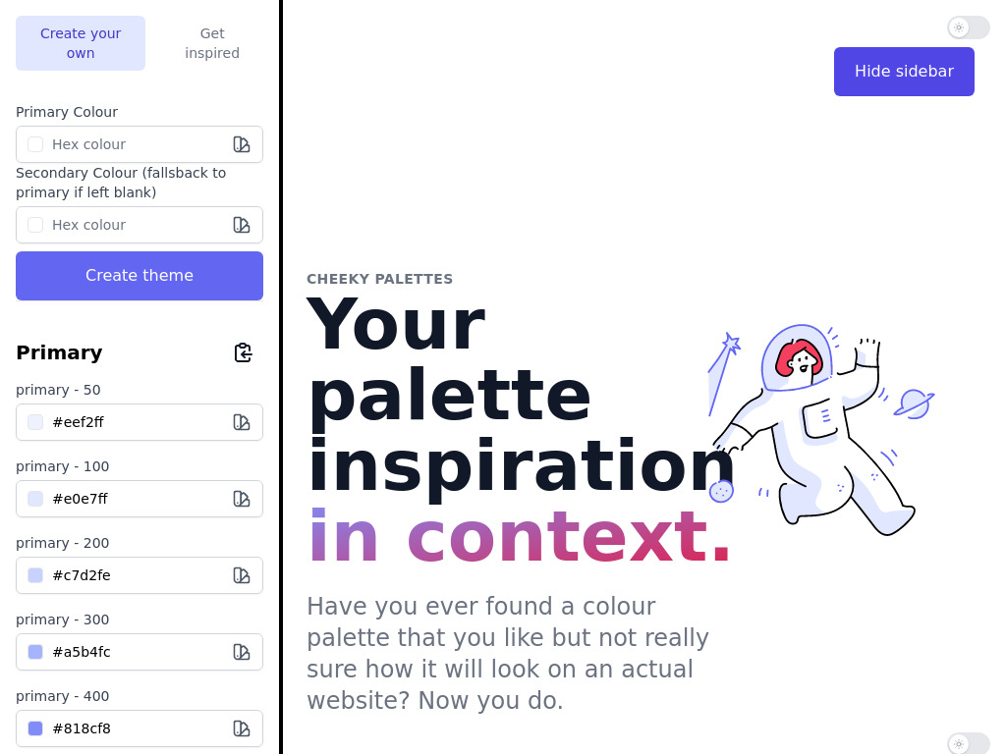Copy Primary palette via clipboard icon

[x=244, y=352]
